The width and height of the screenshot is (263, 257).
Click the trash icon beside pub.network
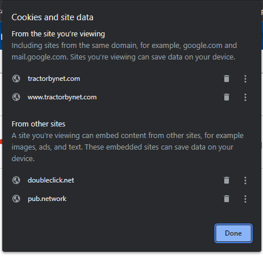pos(227,199)
